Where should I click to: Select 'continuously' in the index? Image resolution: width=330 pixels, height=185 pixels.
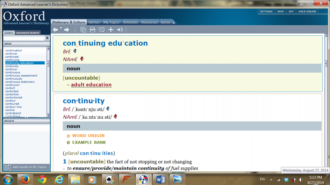pos(14,79)
